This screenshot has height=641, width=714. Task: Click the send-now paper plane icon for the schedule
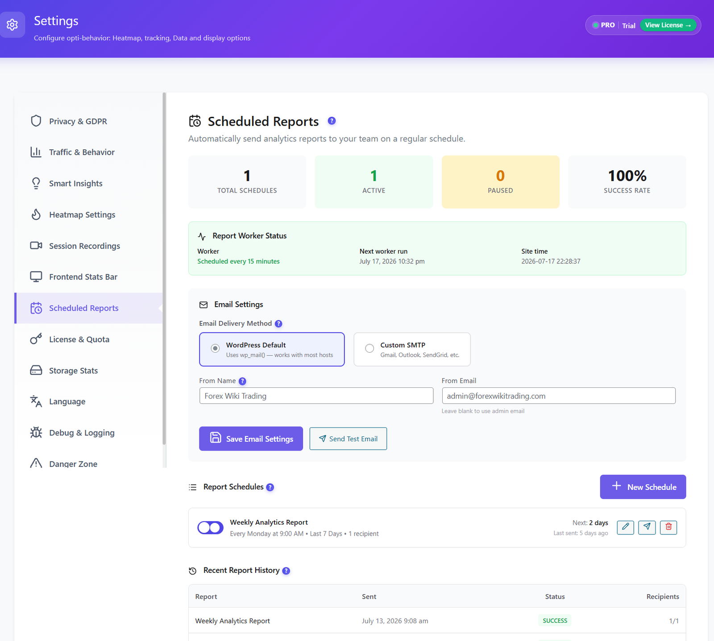[x=647, y=527]
